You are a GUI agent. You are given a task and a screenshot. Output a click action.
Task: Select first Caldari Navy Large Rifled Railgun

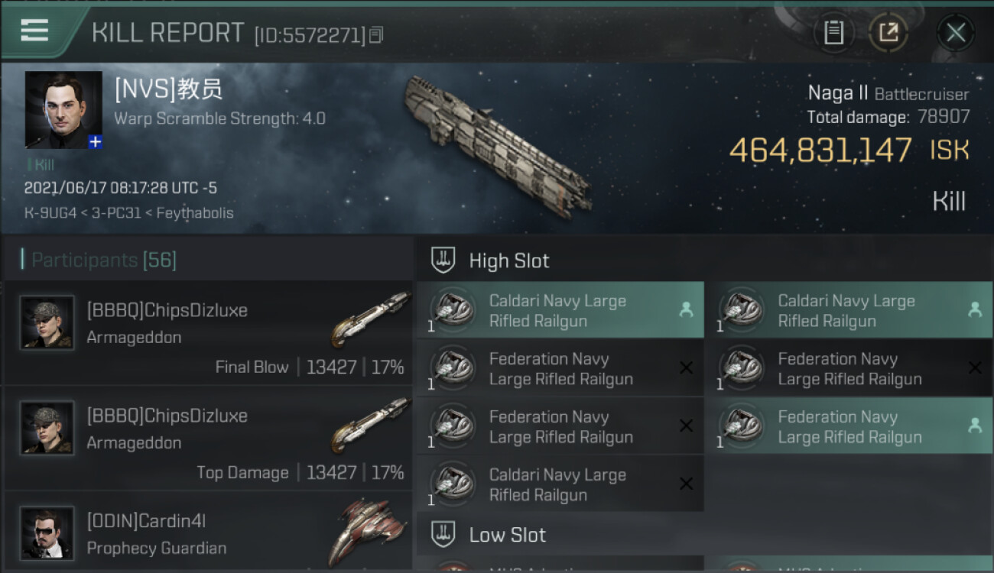(560, 311)
